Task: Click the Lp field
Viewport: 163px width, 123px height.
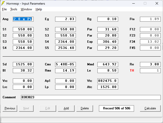Action: coord(66,87)
